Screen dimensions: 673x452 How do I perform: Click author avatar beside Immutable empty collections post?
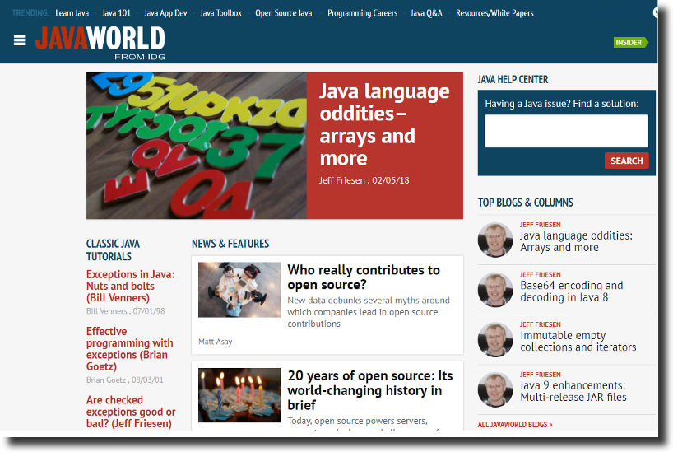pyautogui.click(x=495, y=339)
